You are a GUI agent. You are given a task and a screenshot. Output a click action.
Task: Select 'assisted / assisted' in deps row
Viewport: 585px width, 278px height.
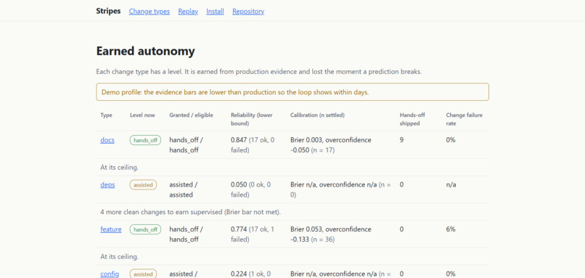[x=184, y=189]
